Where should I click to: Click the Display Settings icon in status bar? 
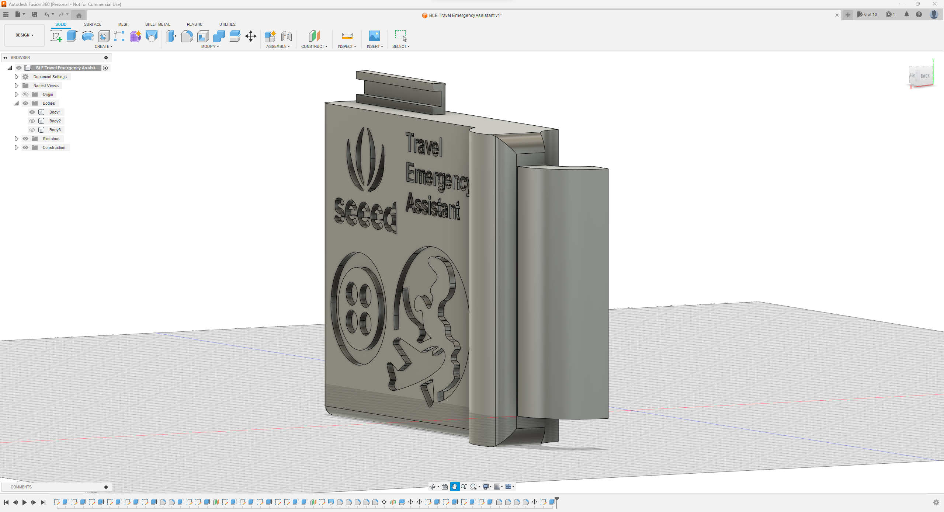coord(486,486)
